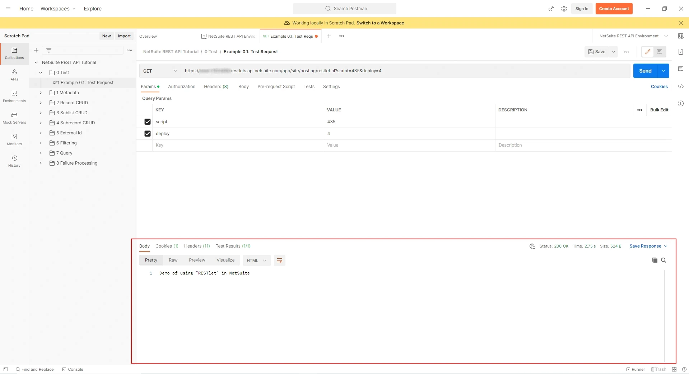Click the request URL input field
Viewport: 689px width, 374px height.
click(405, 71)
